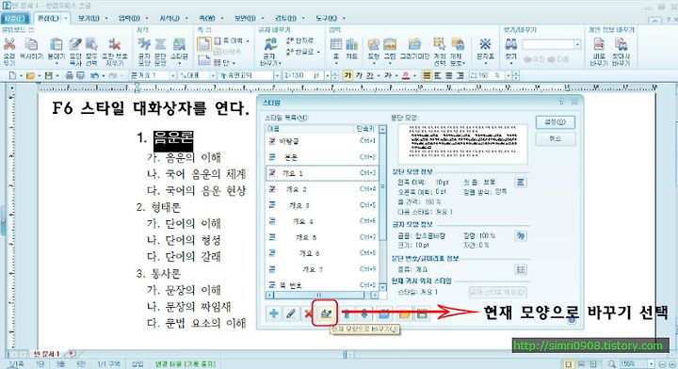Image resolution: width=678 pixels, height=369 pixels.
Task: Click the Print toolbar icon
Action: point(69,75)
